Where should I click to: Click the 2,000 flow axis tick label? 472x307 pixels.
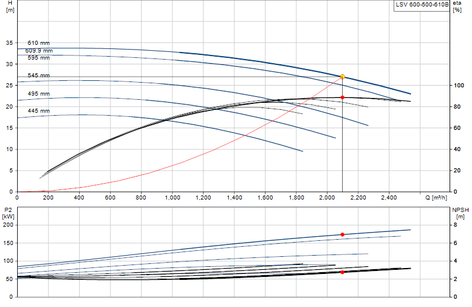pyautogui.click(x=327, y=198)
